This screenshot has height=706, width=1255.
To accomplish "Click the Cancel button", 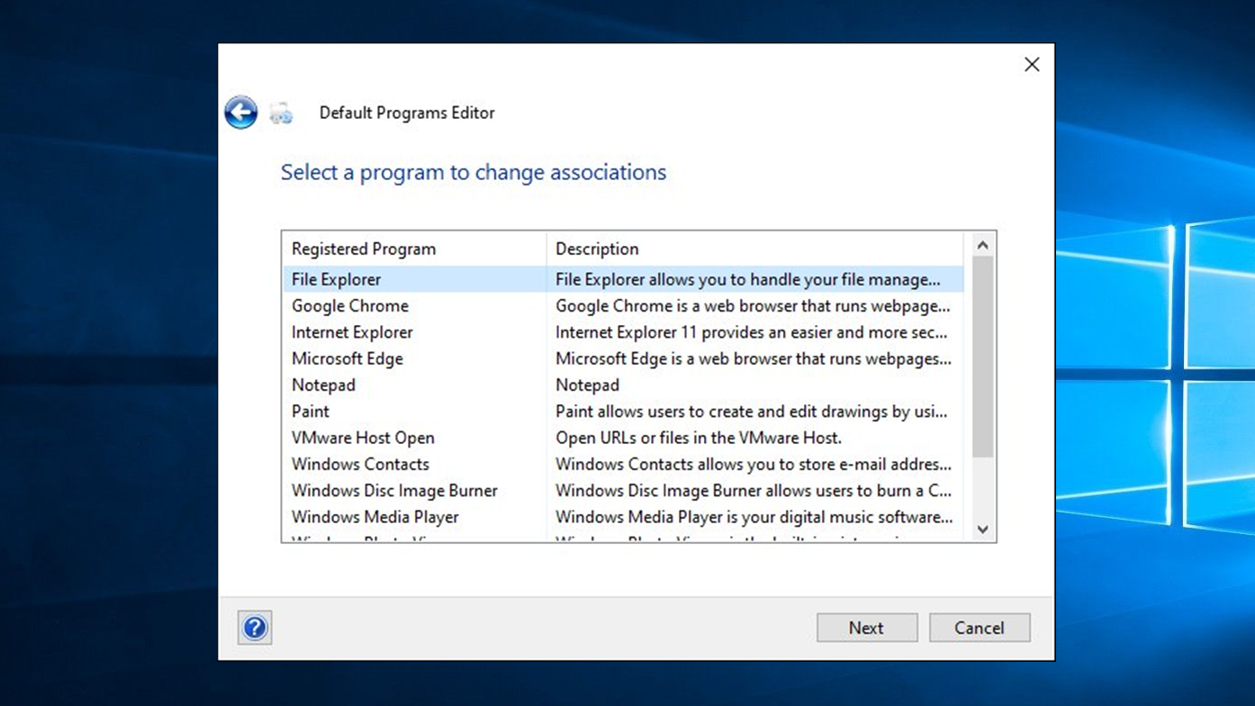I will pos(980,628).
